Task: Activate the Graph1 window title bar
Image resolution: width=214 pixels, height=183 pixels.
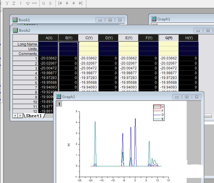Action: coord(182,19)
